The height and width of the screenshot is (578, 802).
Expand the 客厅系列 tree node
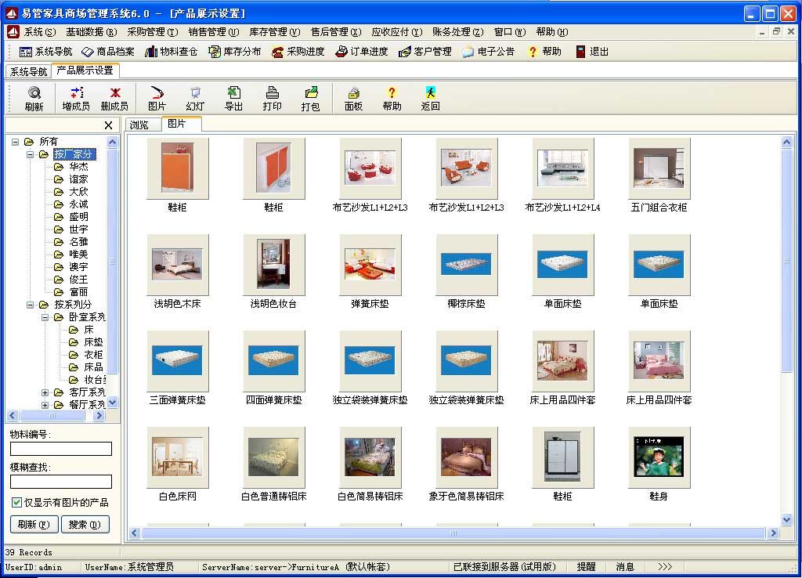tap(45, 392)
